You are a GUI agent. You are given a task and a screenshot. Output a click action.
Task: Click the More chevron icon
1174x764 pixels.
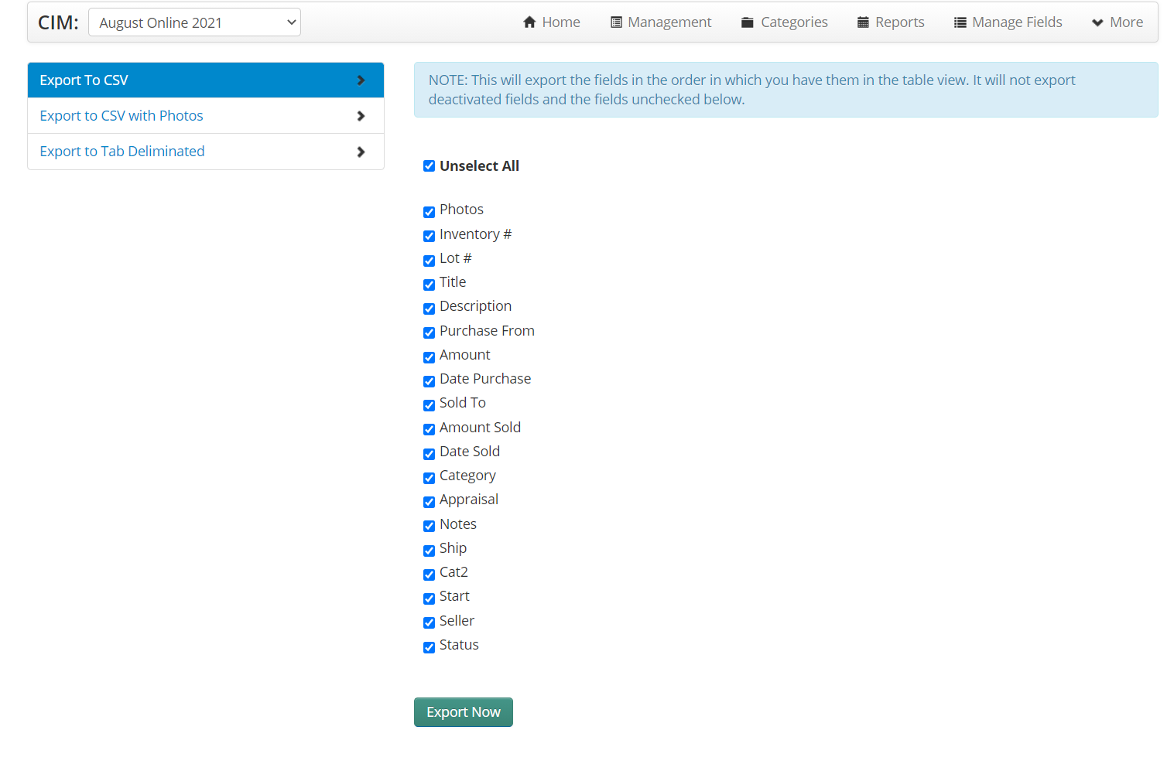coord(1097,22)
